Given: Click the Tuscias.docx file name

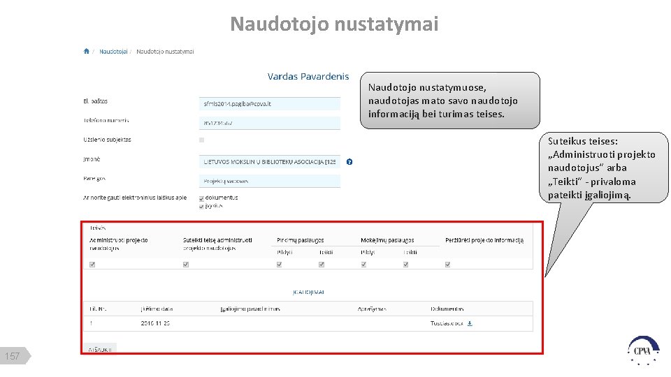Looking at the screenshot, I should [x=447, y=323].
